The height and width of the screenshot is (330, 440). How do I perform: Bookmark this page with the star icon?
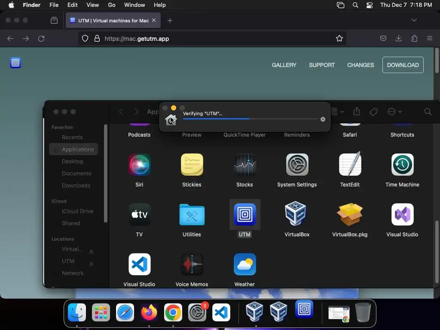coord(339,38)
